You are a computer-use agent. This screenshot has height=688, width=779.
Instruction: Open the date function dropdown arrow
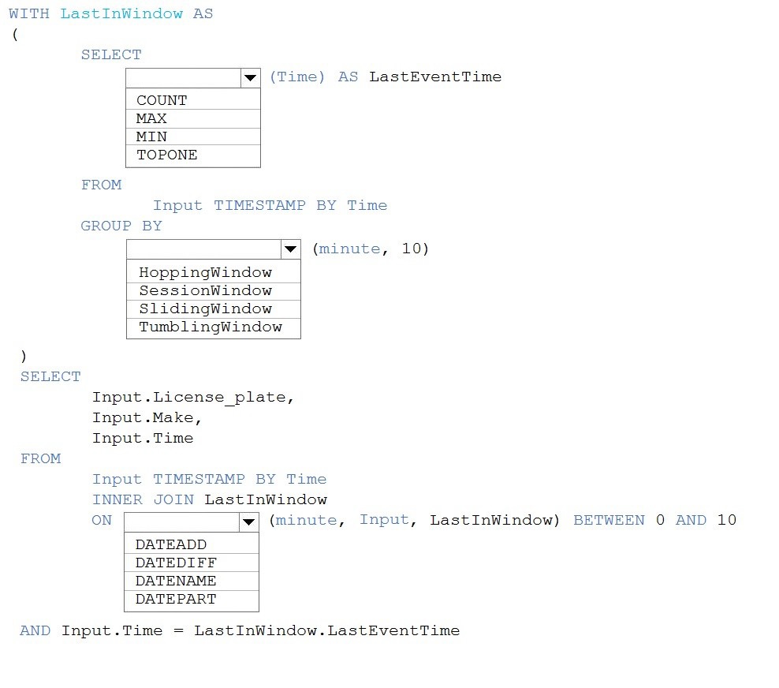coord(248,522)
